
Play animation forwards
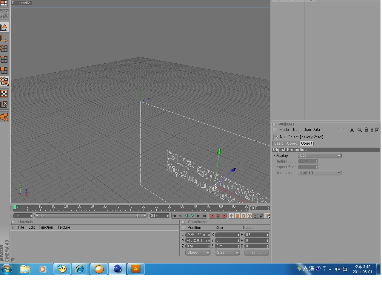(192, 216)
